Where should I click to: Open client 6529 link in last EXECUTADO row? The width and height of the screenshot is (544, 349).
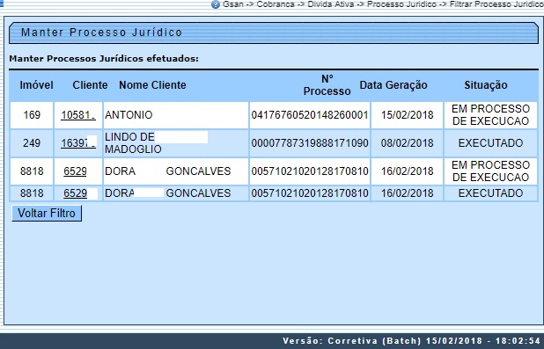click(75, 193)
